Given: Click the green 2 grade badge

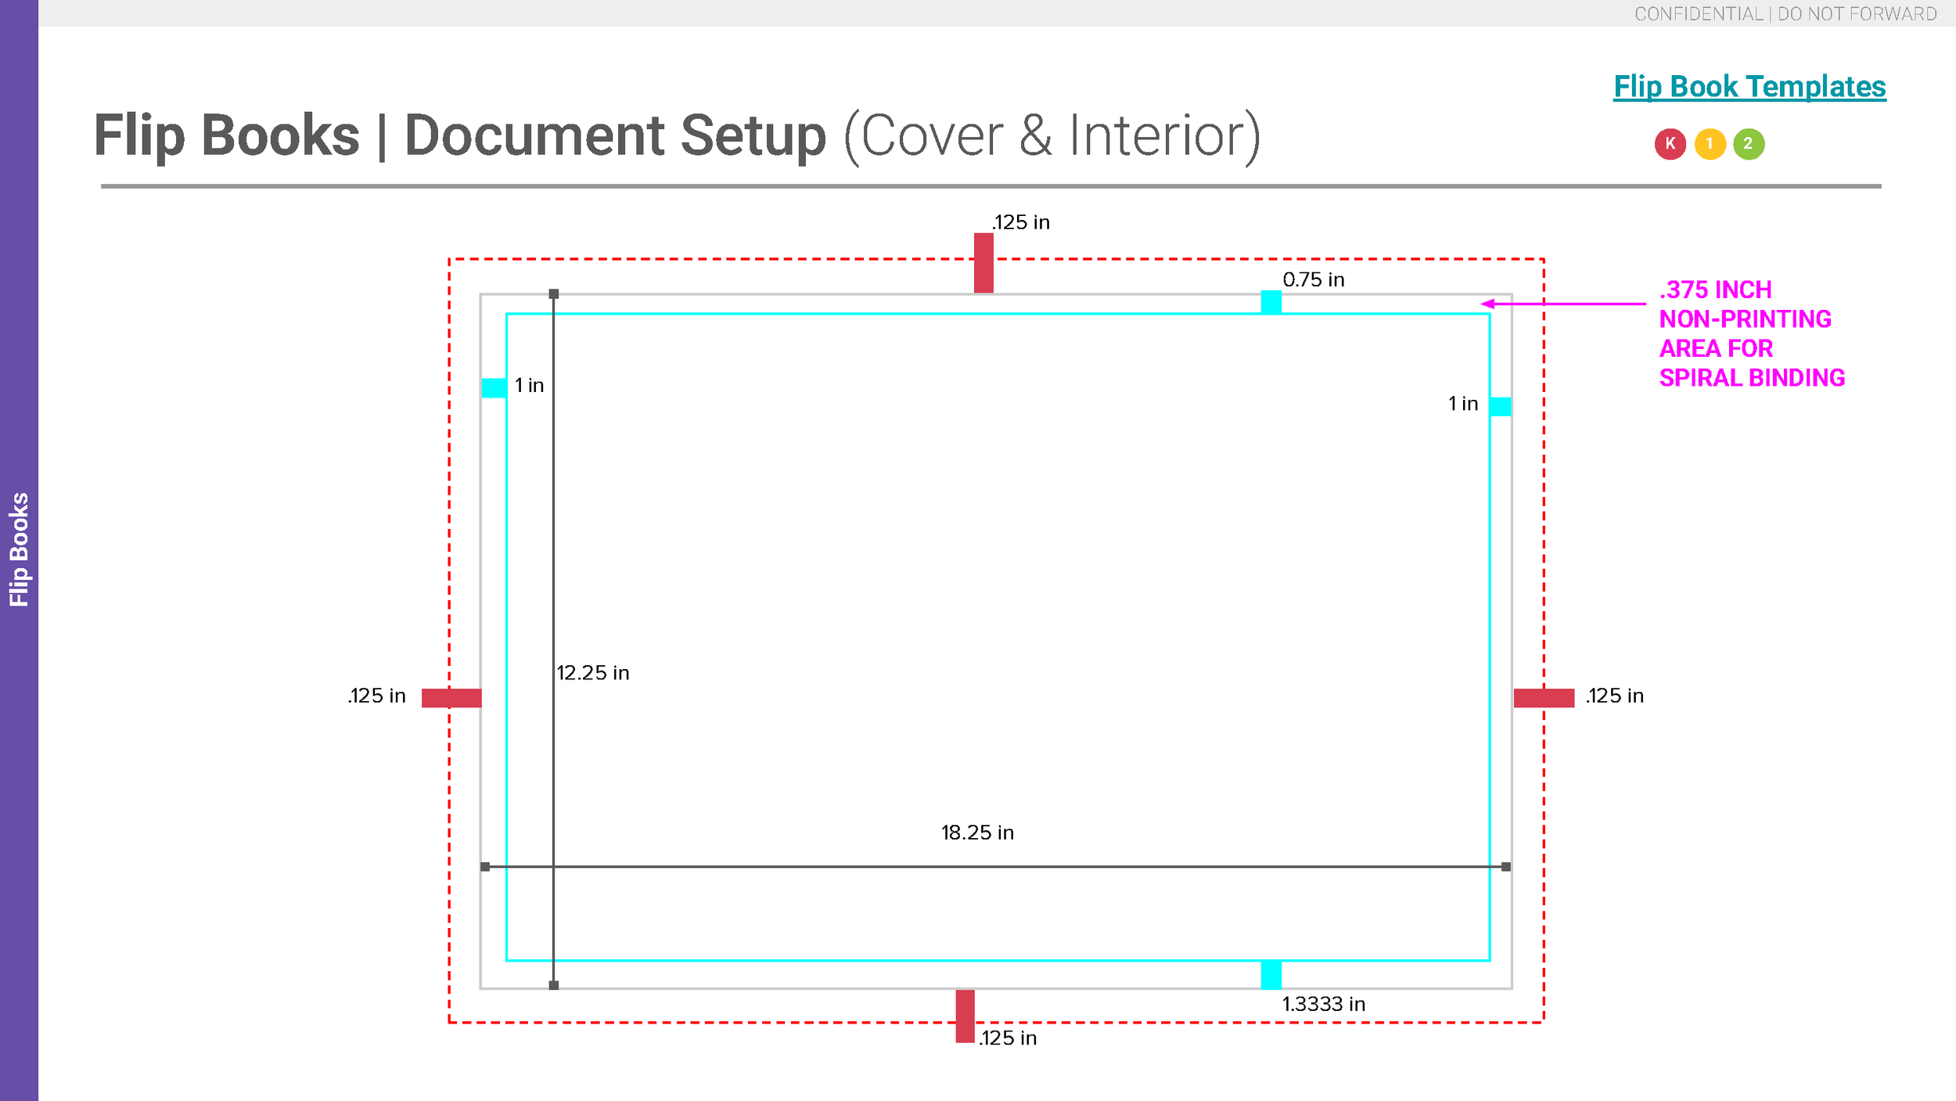Looking at the screenshot, I should (1749, 144).
